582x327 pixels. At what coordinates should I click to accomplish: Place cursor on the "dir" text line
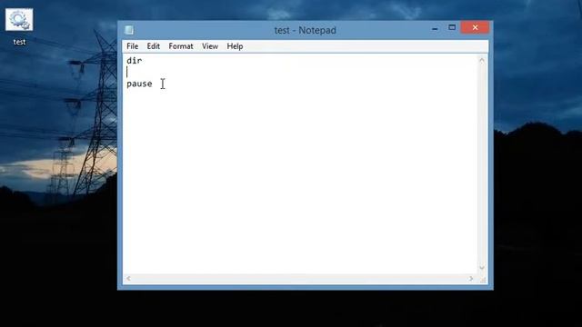(134, 61)
